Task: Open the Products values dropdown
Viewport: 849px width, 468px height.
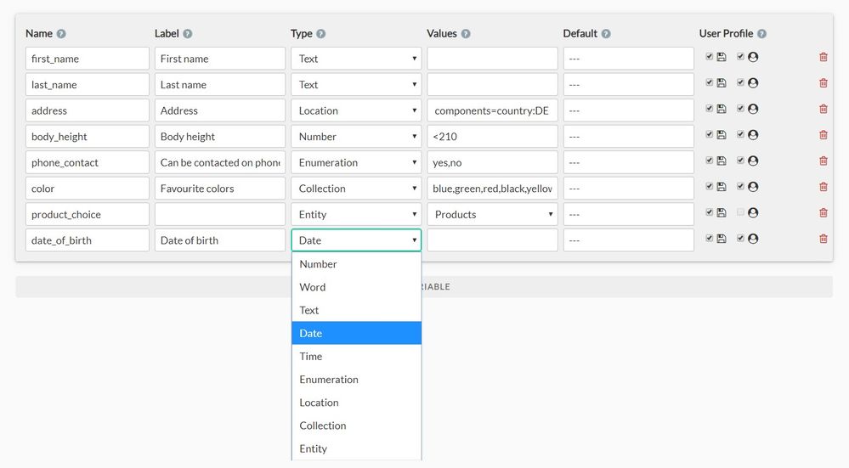Action: coord(492,214)
